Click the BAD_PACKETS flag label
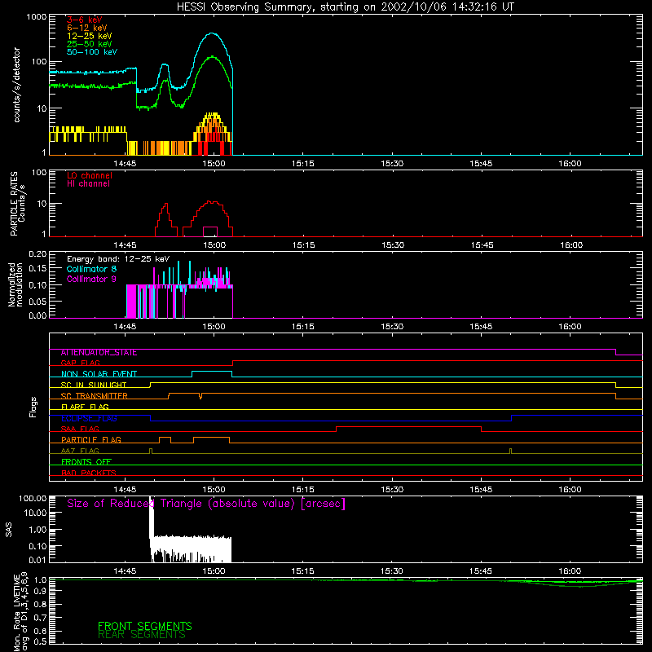 [89, 473]
